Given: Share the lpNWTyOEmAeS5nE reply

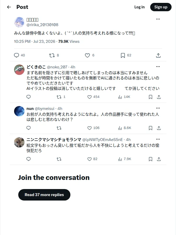Looking at the screenshot, I should pyautogui.click(x=159, y=159).
